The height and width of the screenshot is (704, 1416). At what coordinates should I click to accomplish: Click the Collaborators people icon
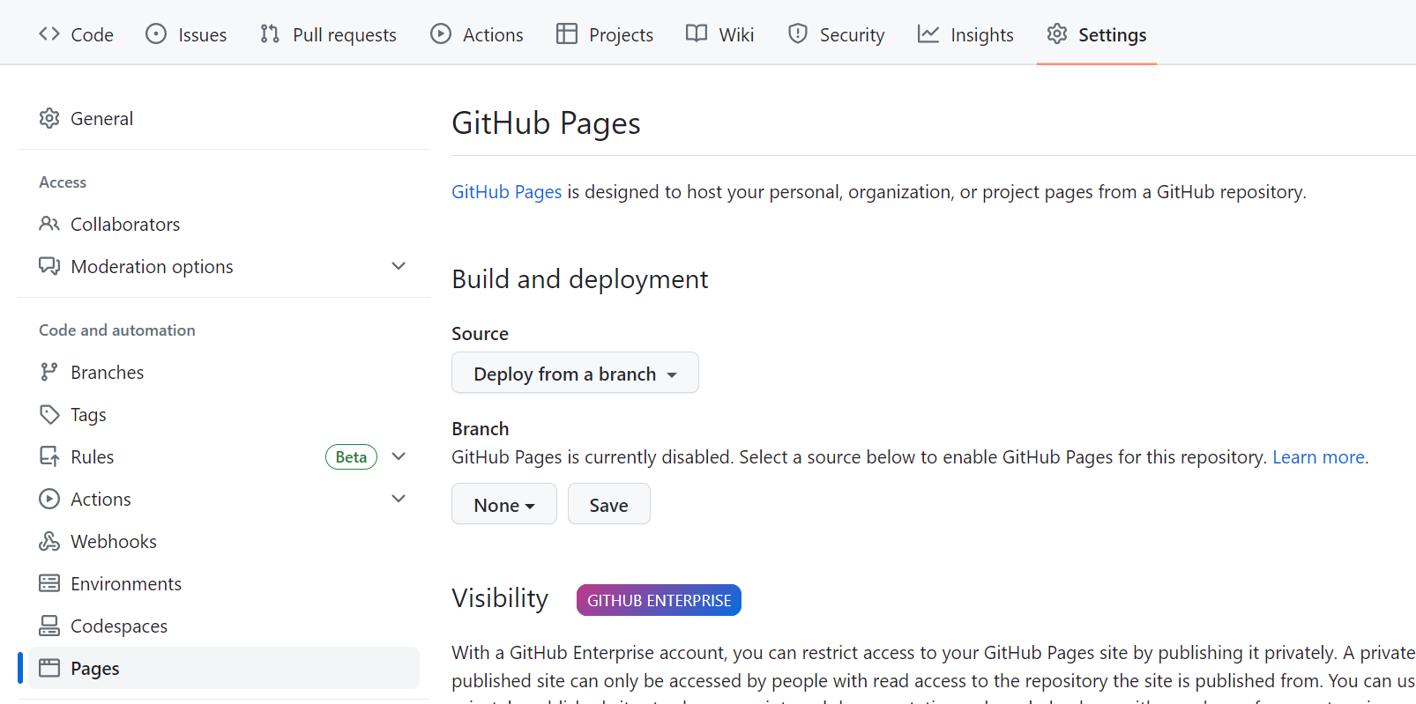[49, 224]
